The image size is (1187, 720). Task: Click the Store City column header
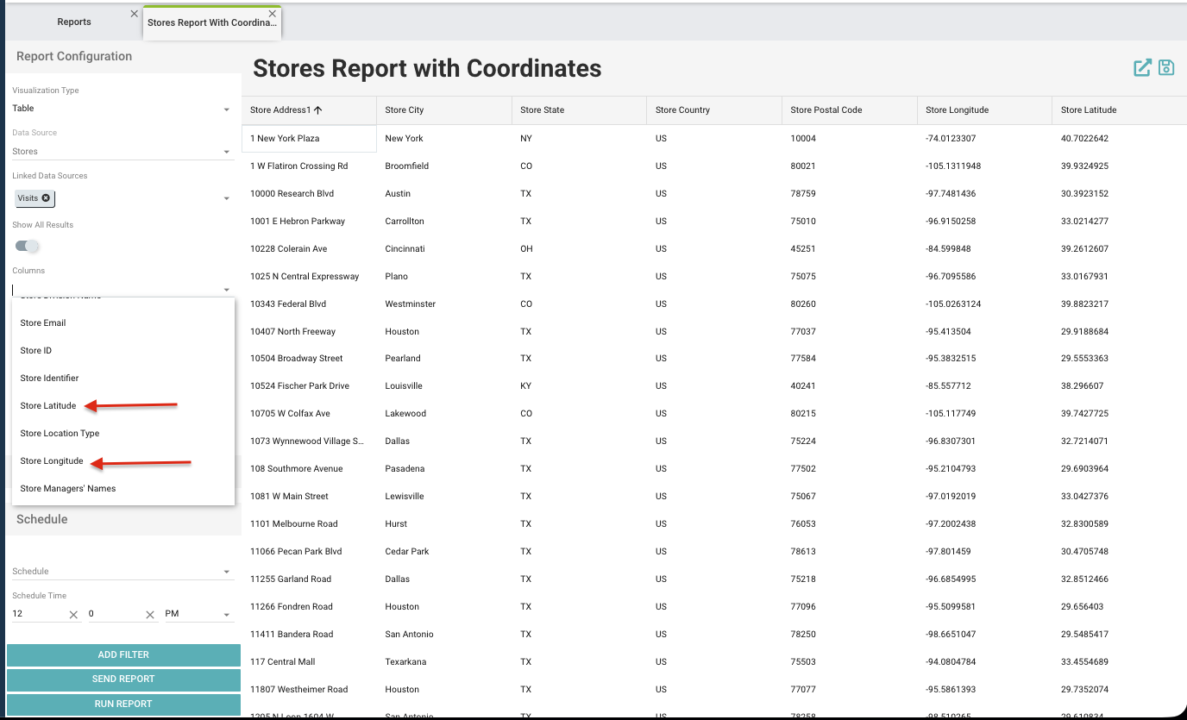[x=444, y=110]
